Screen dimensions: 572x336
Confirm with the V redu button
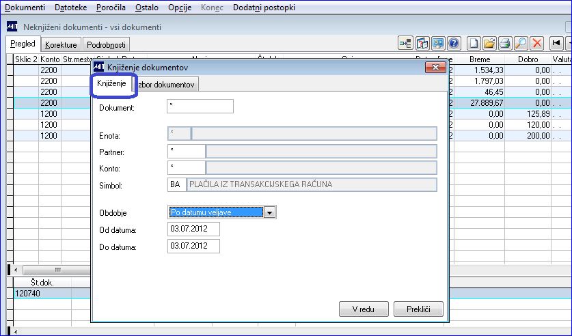[x=364, y=309]
